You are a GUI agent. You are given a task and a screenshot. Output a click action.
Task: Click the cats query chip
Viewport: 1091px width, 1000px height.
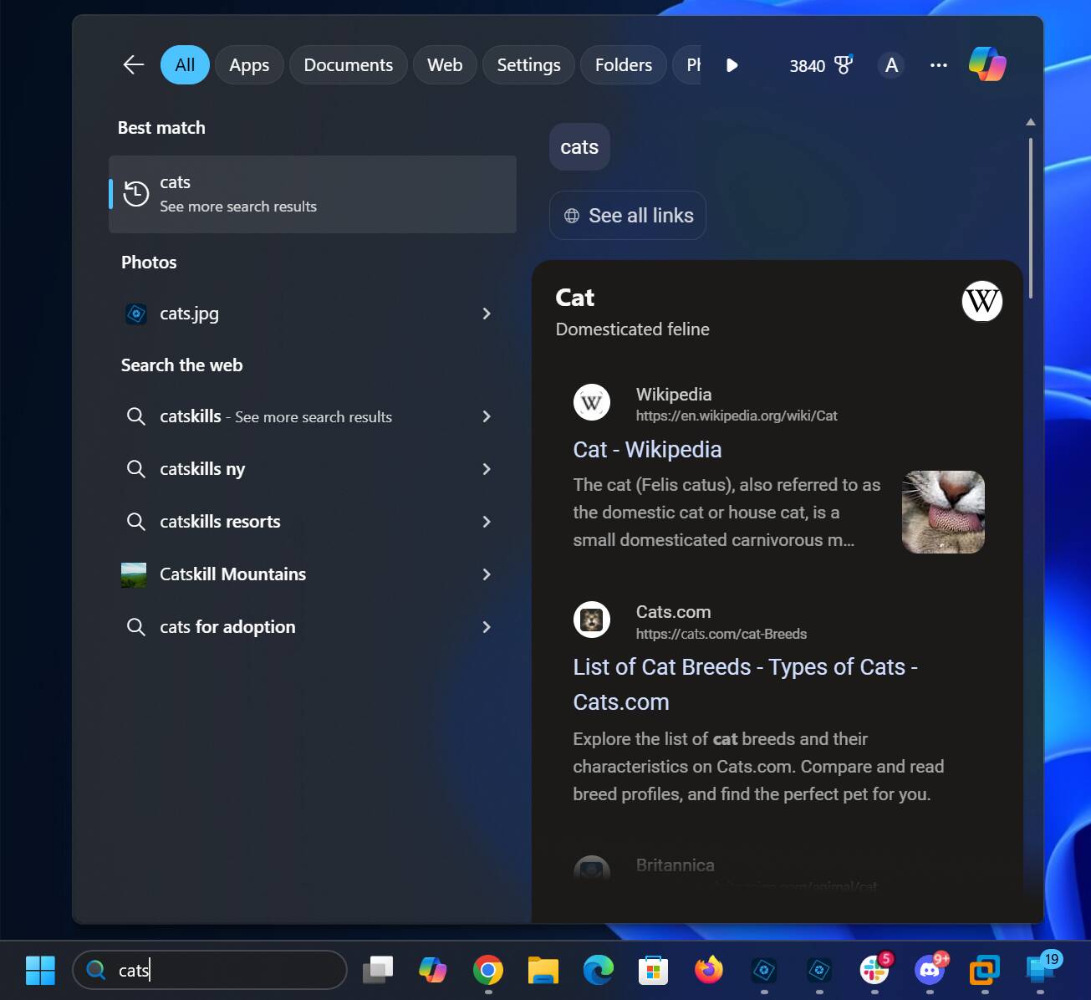point(579,147)
